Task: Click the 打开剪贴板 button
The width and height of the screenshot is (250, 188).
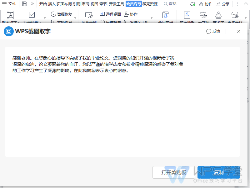Action: coord(174,172)
